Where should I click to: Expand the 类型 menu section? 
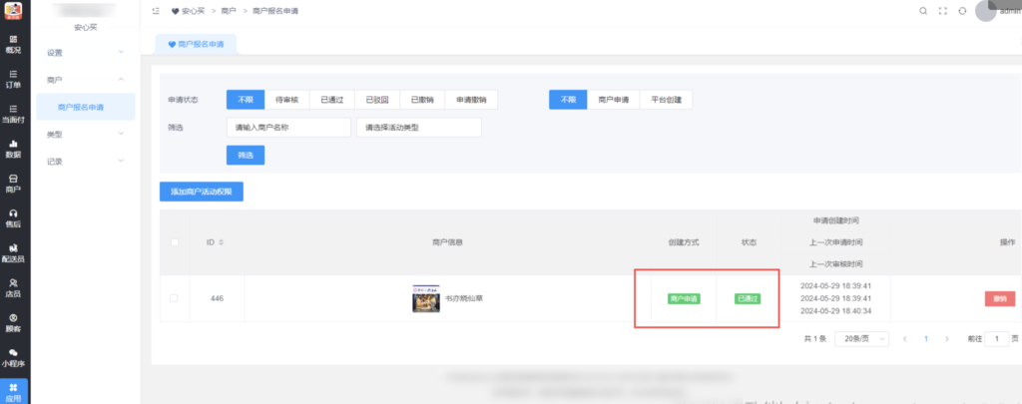coord(86,134)
